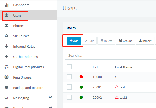
Task: Click the Ring Groups people icon
Action: pos(7,77)
